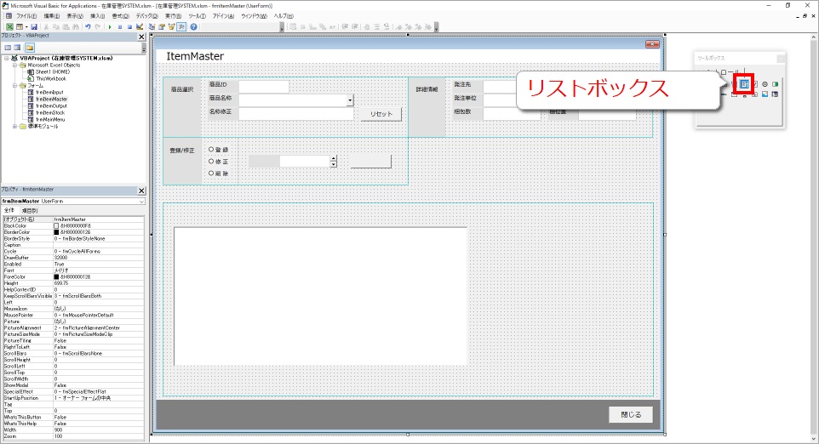819x444 pixels.
Task: Toggle Design Mode icon in toolbar
Action: 140,26
